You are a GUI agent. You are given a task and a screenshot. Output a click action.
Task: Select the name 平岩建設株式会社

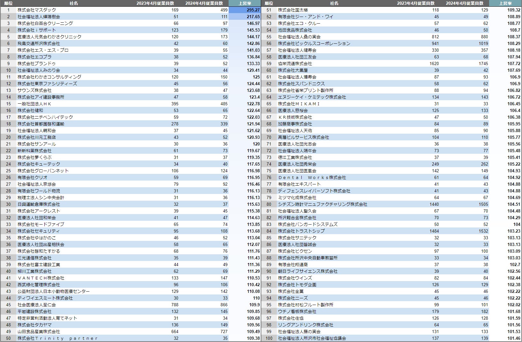click(x=34, y=311)
